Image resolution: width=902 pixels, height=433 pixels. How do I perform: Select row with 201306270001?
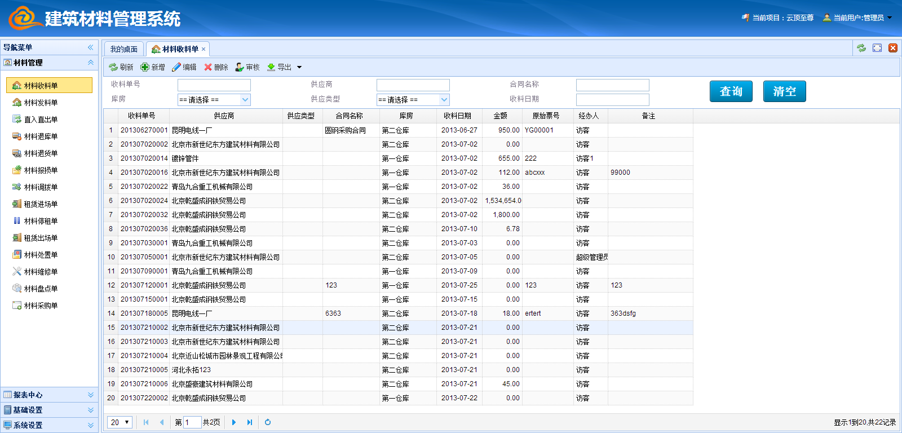click(398, 130)
